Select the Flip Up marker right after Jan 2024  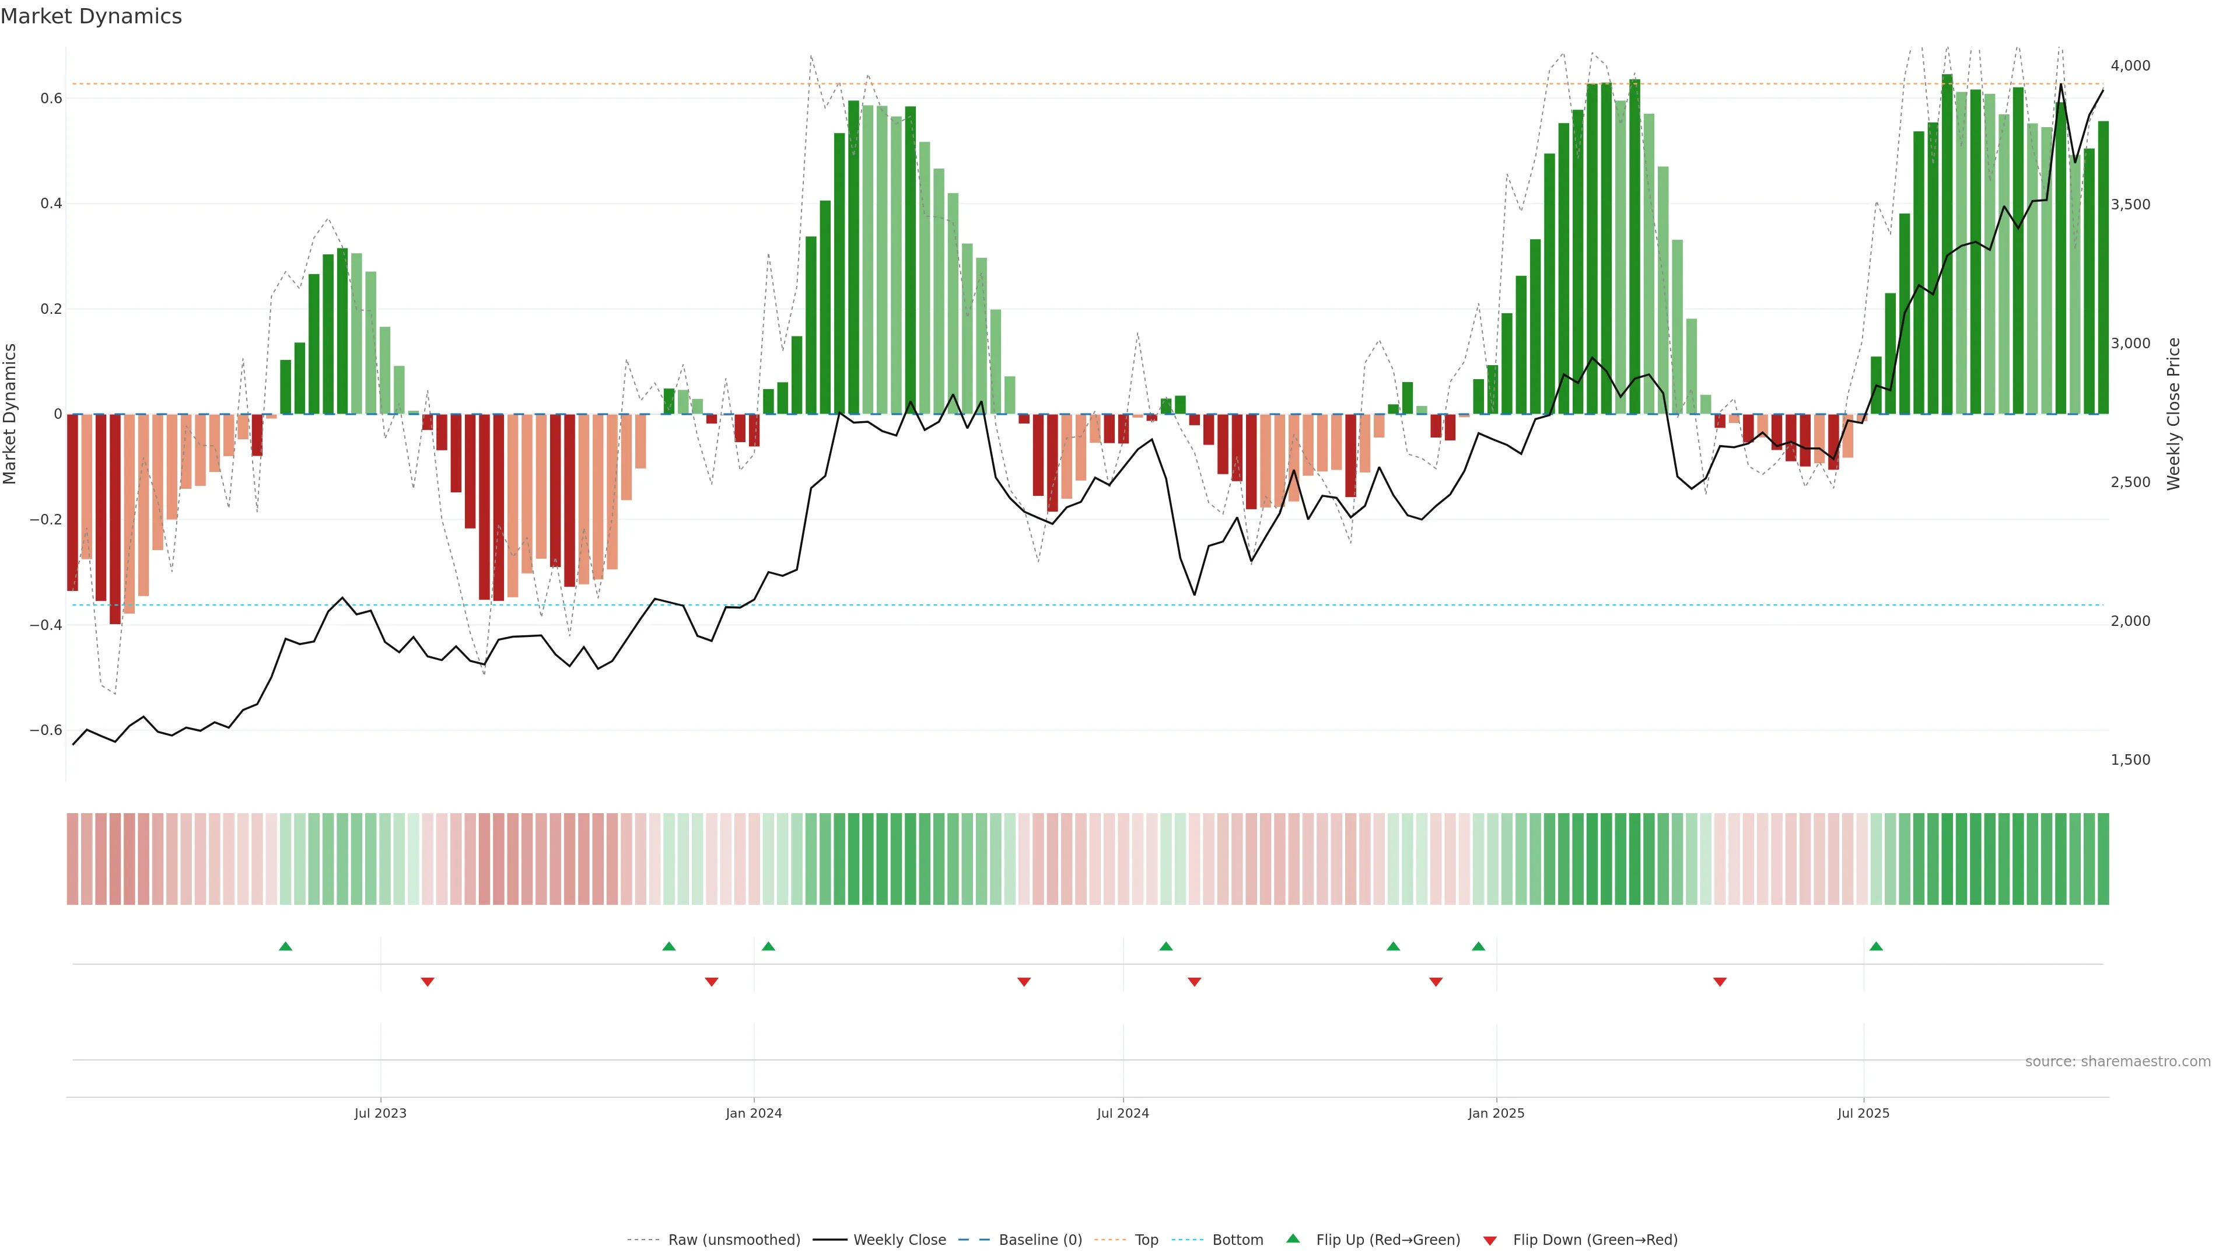click(768, 946)
